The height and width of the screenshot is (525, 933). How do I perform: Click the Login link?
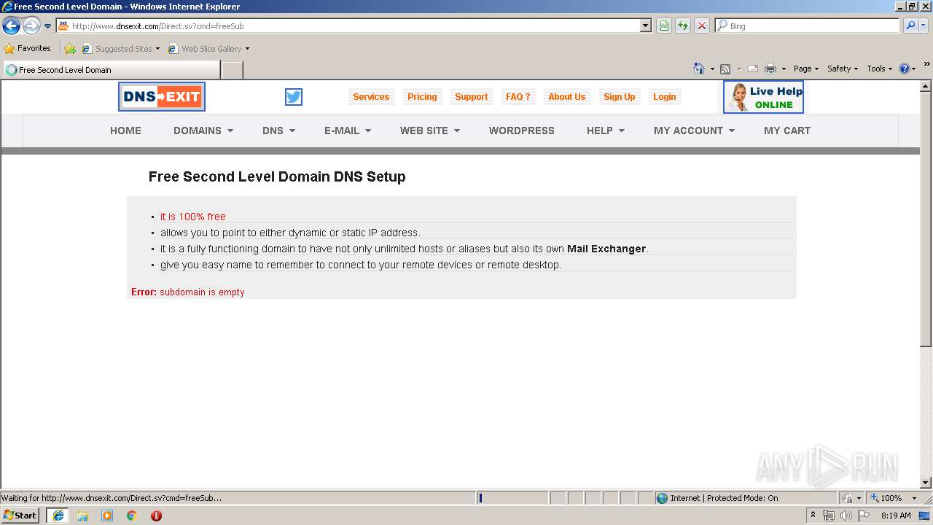pyautogui.click(x=664, y=97)
